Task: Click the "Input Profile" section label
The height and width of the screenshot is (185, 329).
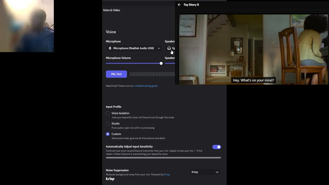Action: click(x=113, y=107)
